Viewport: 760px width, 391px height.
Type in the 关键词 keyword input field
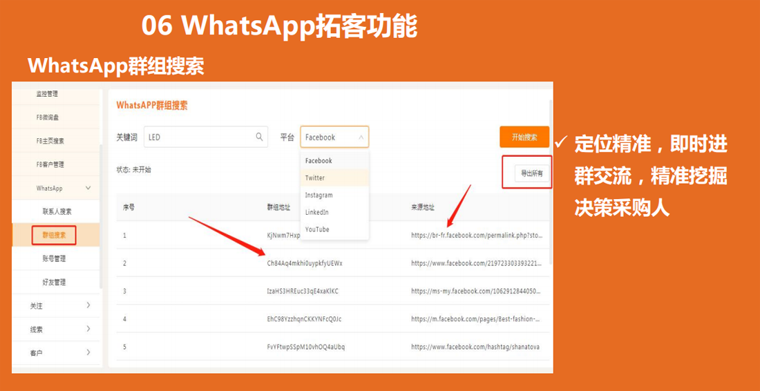click(x=199, y=137)
